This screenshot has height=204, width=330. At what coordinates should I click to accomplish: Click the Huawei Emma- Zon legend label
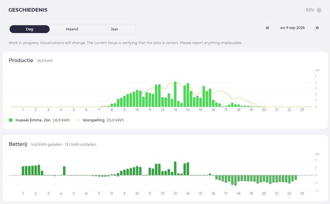(33, 120)
